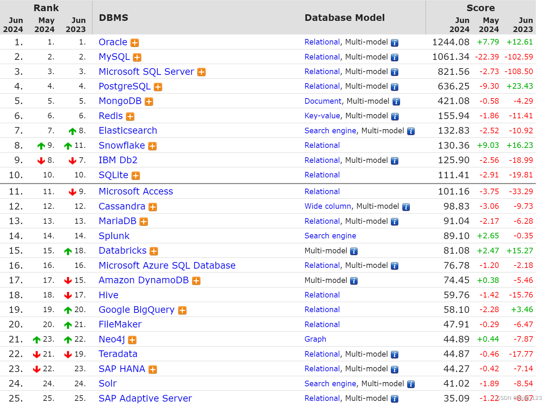This screenshot has height=404, width=547.
Task: Click the info icon in the IBM Db2 row
Action: pos(395,161)
